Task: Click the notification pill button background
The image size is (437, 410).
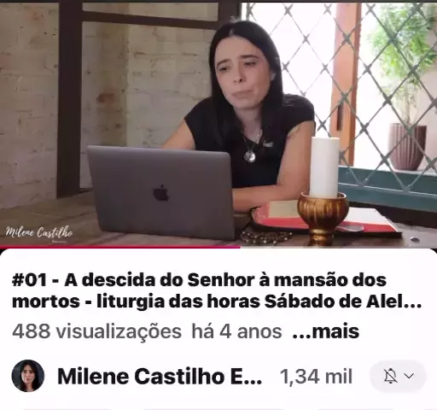Action: [398, 376]
